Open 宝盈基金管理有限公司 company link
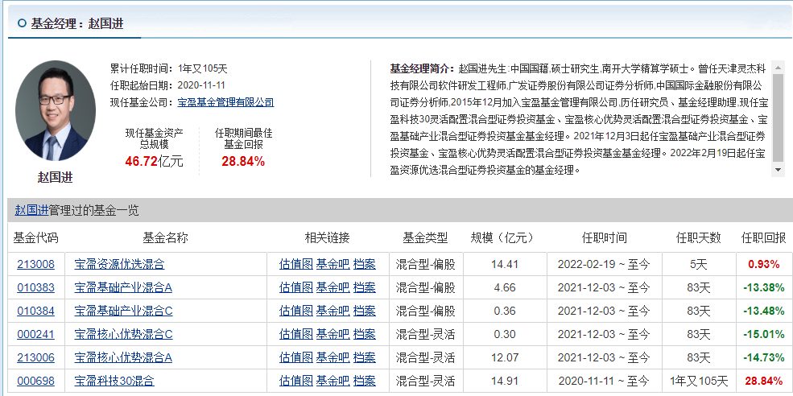The width and height of the screenshot is (793, 396). 225,102
